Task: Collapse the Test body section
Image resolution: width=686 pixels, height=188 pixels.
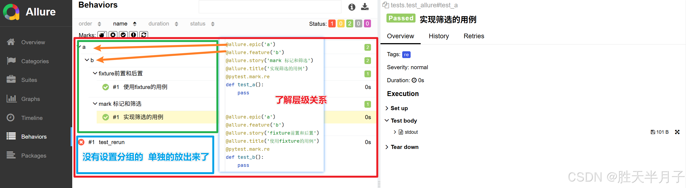Action: pyautogui.click(x=401, y=121)
